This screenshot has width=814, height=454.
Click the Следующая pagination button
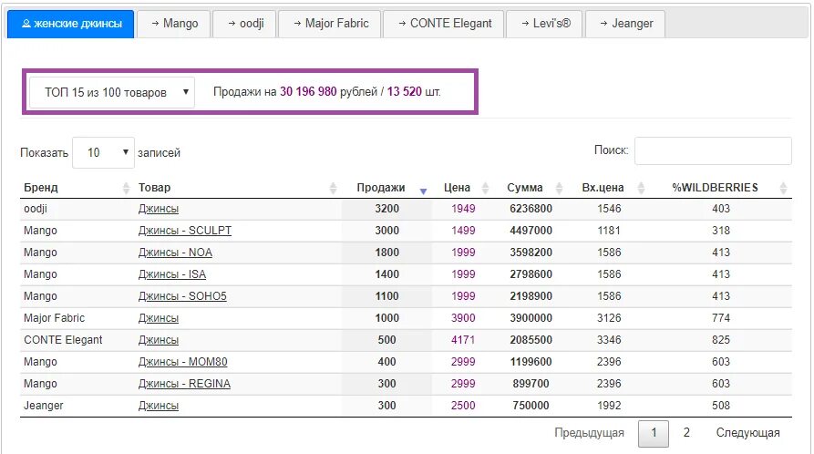(747, 433)
